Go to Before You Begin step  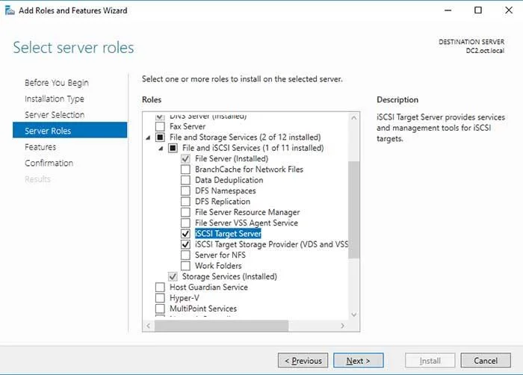(57, 83)
